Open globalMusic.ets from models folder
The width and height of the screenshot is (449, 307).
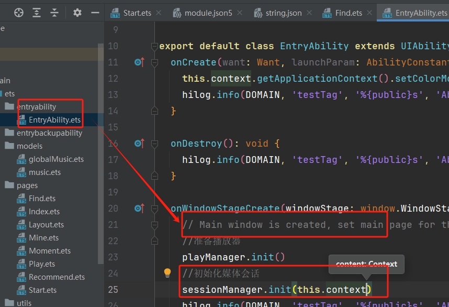coord(56,159)
